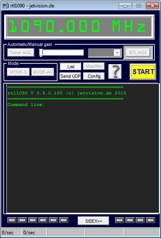The height and width of the screenshot is (238, 161).
Task: Maximize the rtl1090 window
Action: click(139, 6)
